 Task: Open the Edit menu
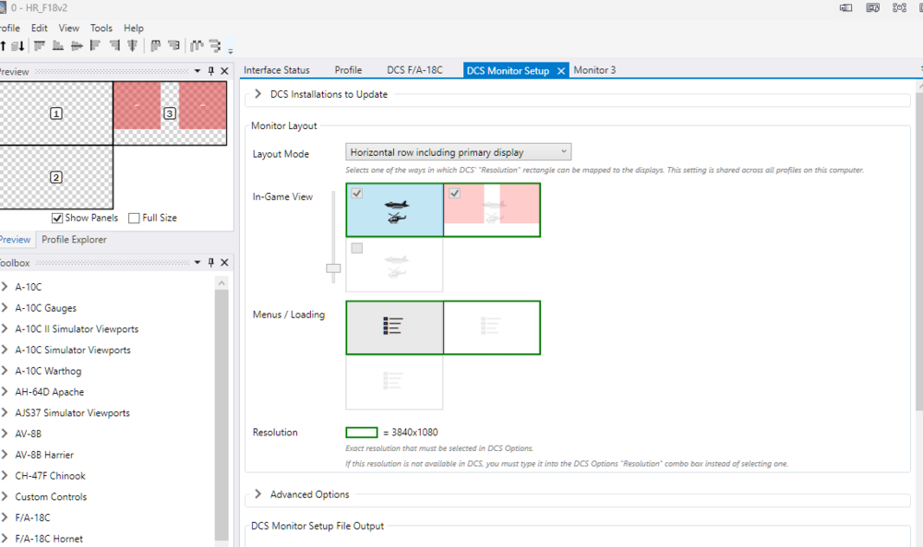pos(40,28)
